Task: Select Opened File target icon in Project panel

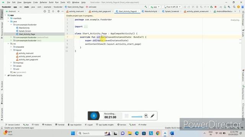Action: [x=45, y=11]
